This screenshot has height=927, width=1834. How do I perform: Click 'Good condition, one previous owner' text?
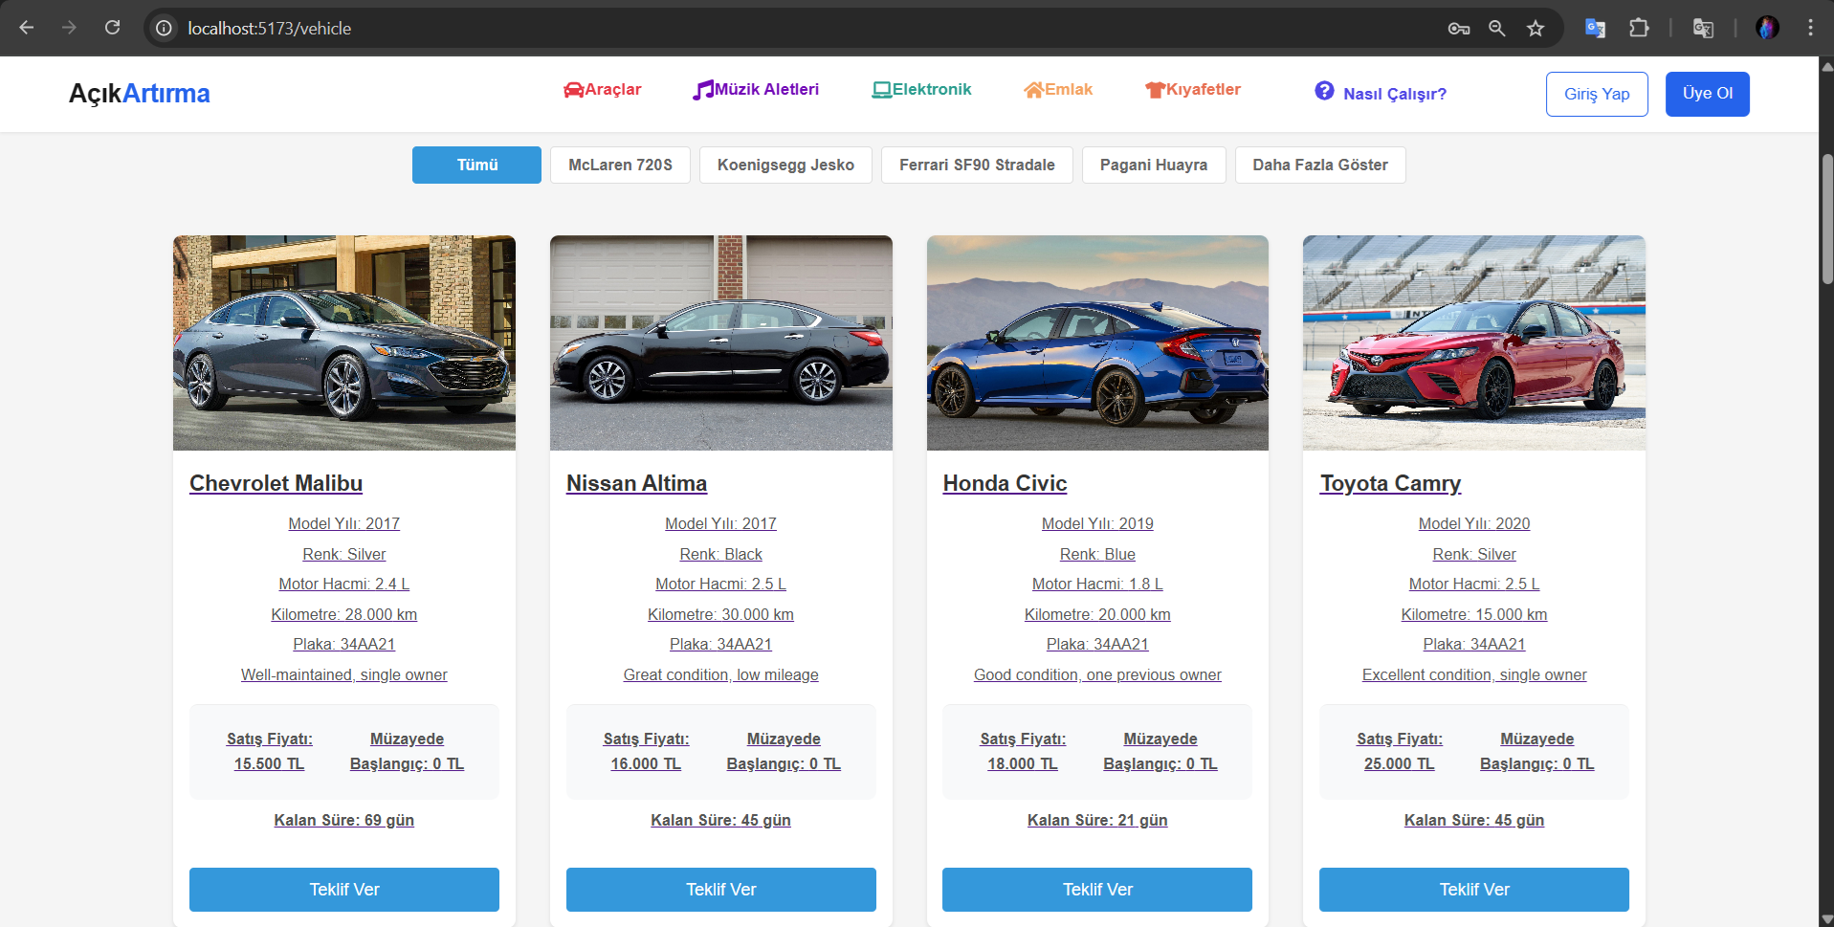pos(1097,674)
